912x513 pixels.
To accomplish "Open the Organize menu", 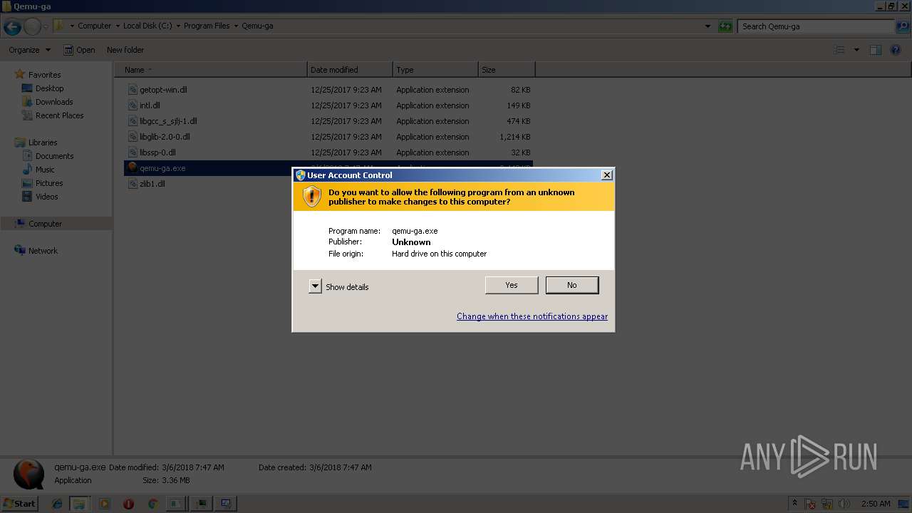I will (30, 50).
